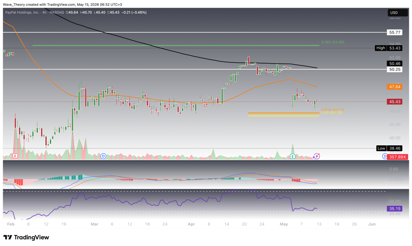Click the RSI value 35.15 label
The height and width of the screenshot is (246, 412).
coord(395,209)
